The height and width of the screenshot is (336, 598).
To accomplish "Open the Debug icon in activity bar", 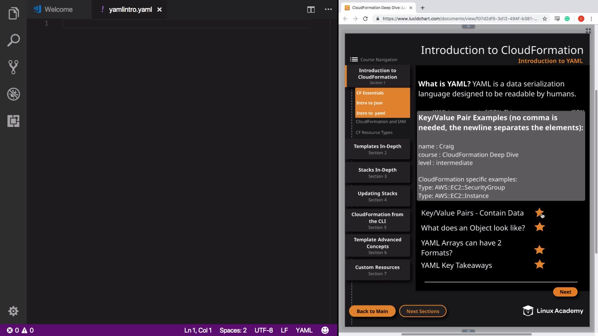I will point(13,94).
